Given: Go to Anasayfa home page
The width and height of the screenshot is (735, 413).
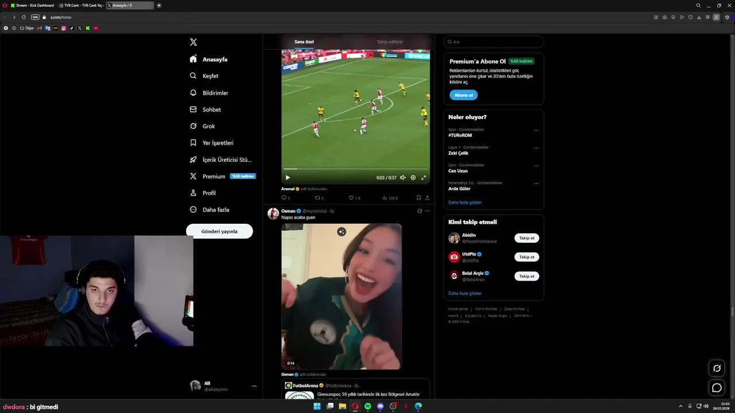Looking at the screenshot, I should click(x=209, y=59).
